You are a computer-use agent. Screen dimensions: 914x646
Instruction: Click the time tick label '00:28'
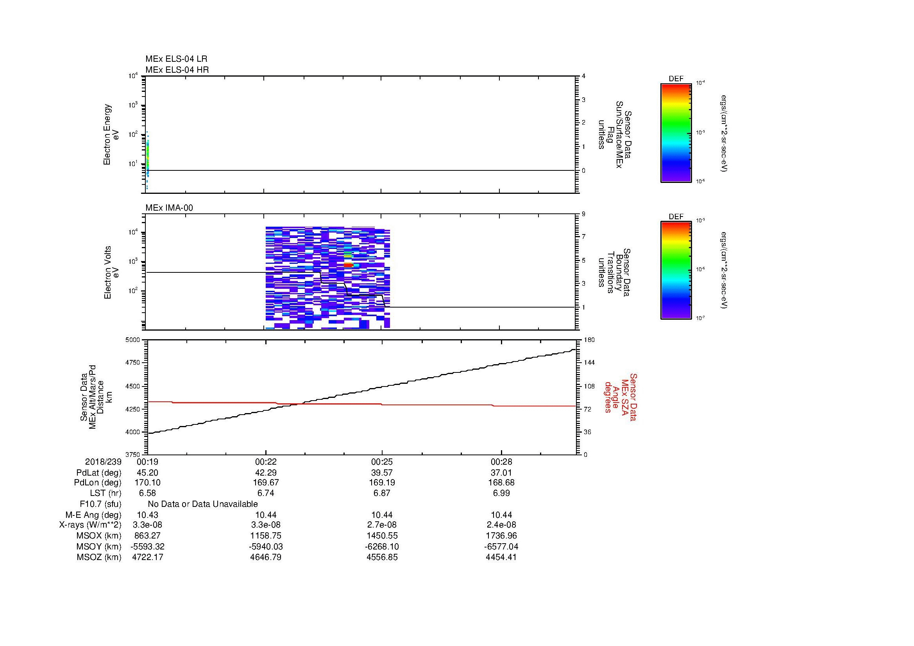502,462
